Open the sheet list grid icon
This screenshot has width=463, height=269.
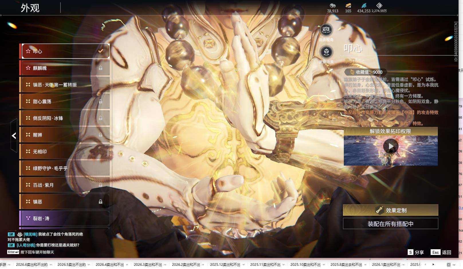click(x=449, y=264)
